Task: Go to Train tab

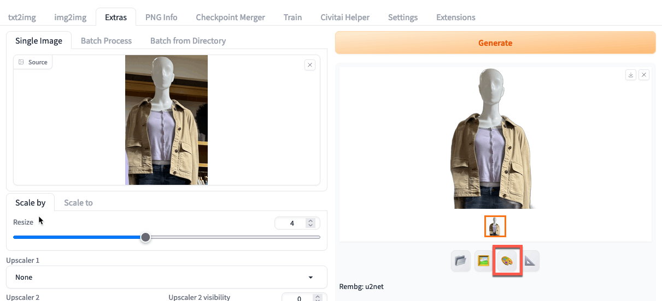Action: [x=292, y=17]
